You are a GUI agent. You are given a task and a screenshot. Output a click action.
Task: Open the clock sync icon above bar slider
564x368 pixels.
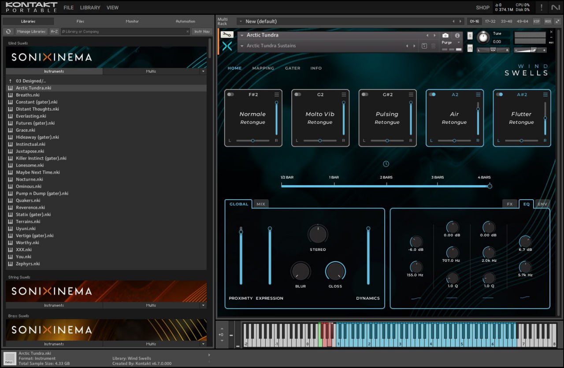[386, 164]
